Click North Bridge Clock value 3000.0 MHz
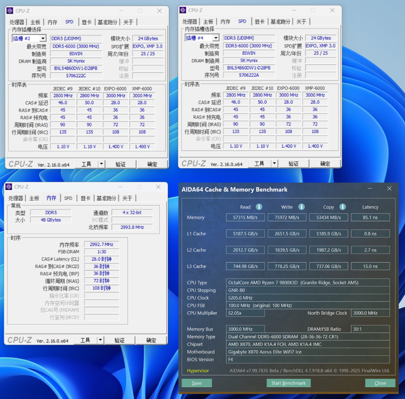405x399 pixels. [370, 313]
